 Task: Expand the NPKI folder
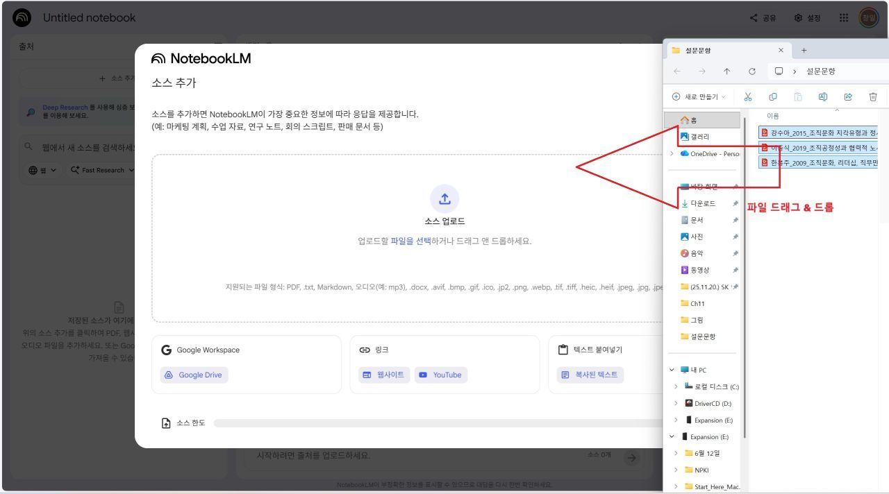[x=676, y=470]
